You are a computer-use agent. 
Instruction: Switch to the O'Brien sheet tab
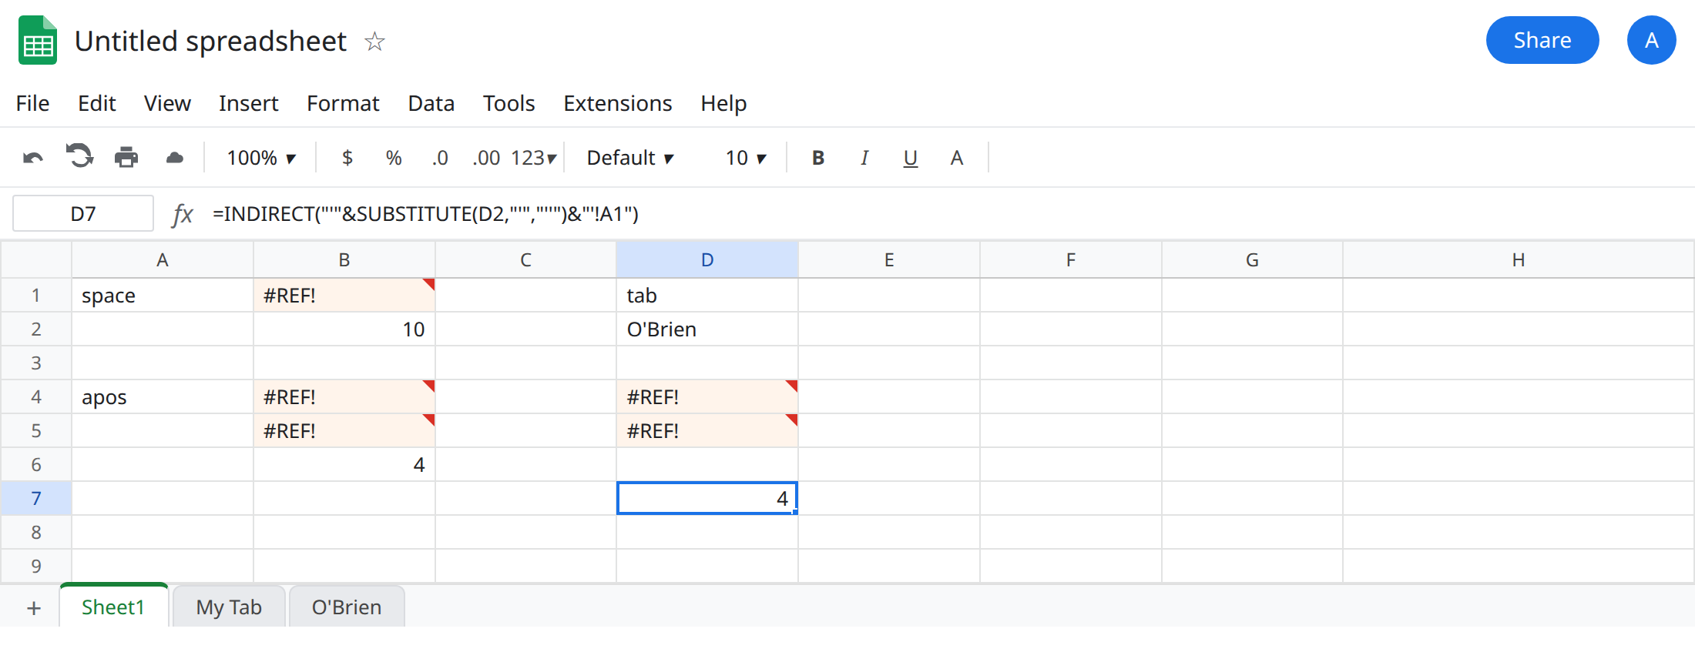click(347, 607)
